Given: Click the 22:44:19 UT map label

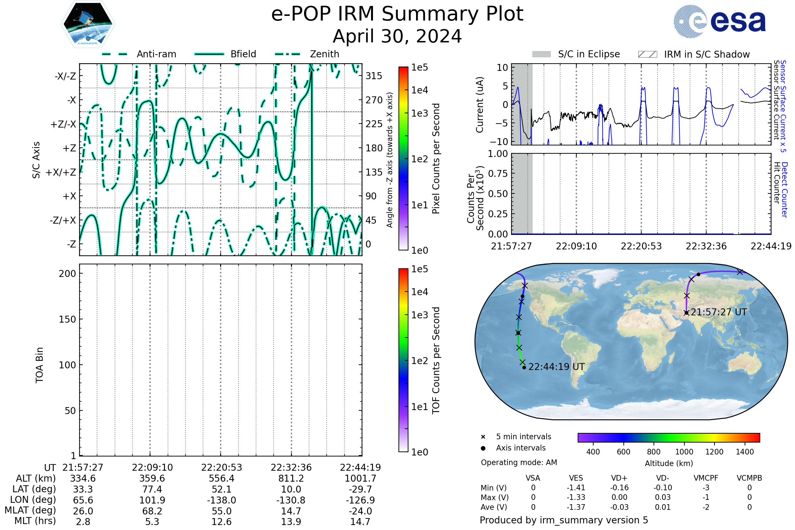Looking at the screenshot, I should pos(556,367).
